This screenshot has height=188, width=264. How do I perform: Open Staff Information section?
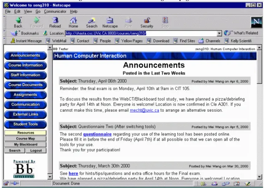tap(25, 75)
